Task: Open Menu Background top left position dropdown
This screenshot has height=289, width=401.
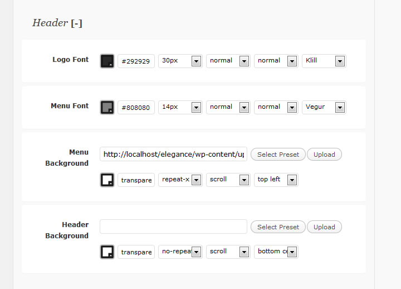Action: [x=276, y=180]
